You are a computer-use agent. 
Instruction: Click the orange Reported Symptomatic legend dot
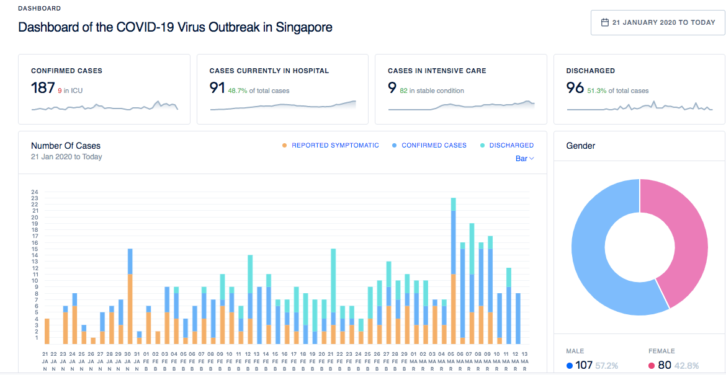pos(285,145)
